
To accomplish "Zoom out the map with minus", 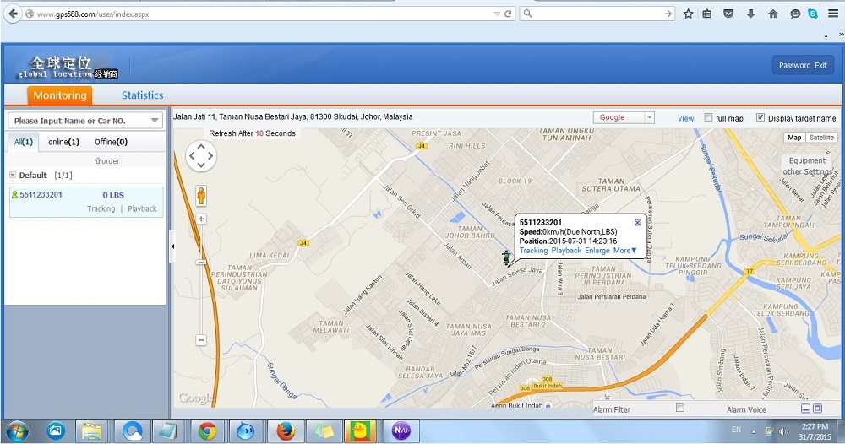I will click(201, 340).
